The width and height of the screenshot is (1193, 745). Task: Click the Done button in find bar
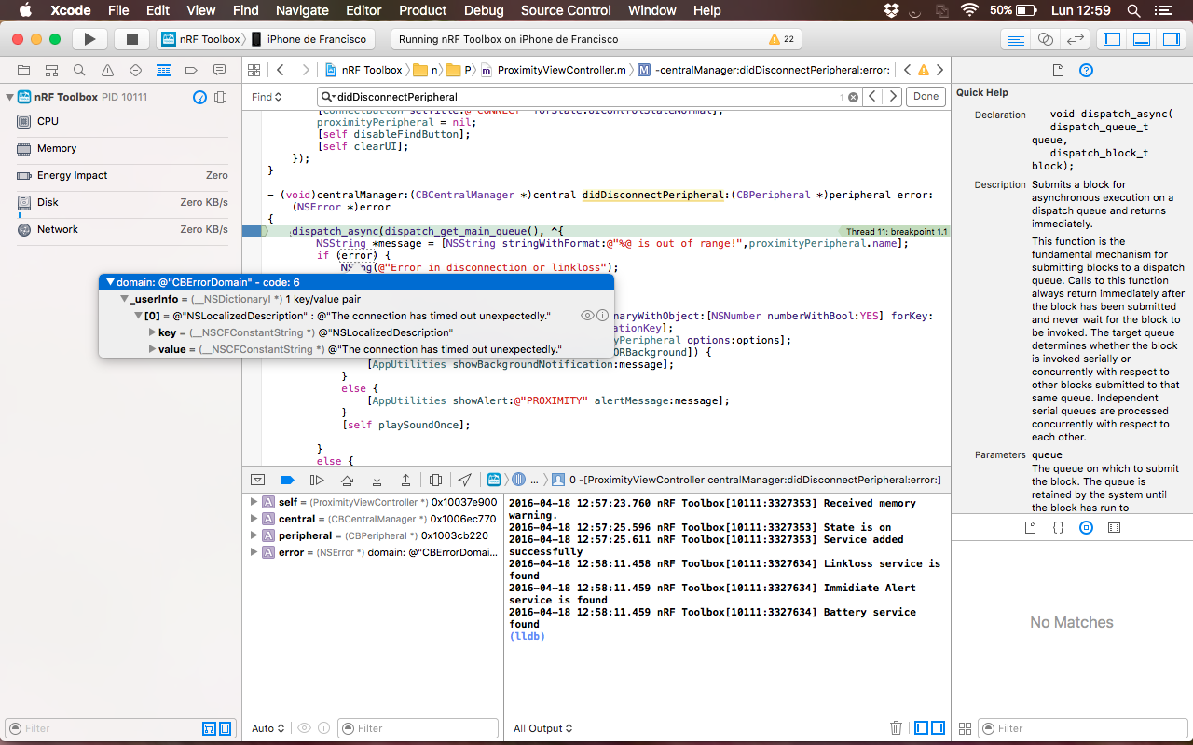pos(926,97)
